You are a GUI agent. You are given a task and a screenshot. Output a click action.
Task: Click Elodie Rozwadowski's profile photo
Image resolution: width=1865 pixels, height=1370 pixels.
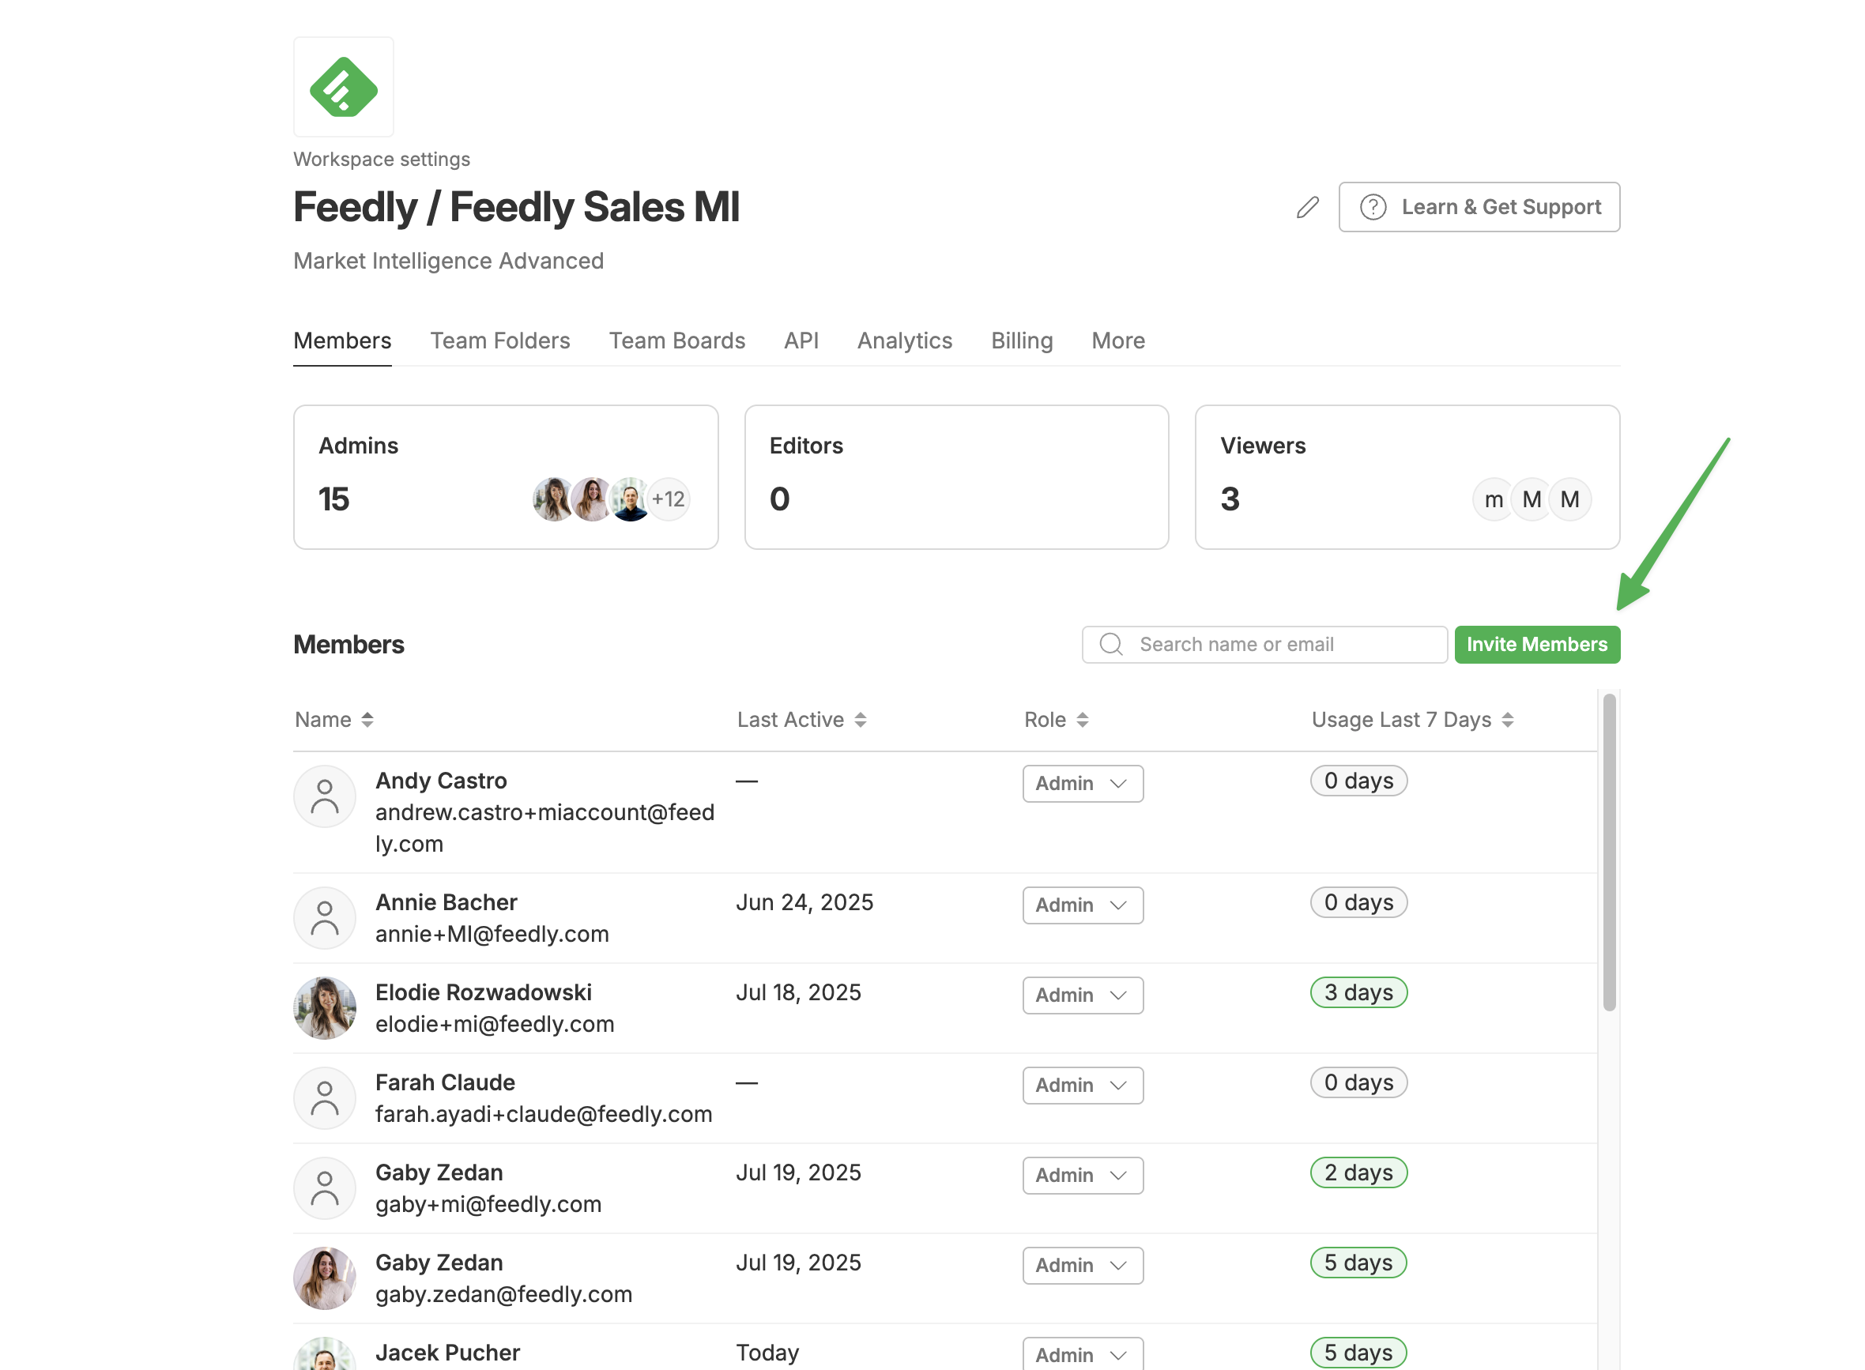pyautogui.click(x=325, y=1007)
